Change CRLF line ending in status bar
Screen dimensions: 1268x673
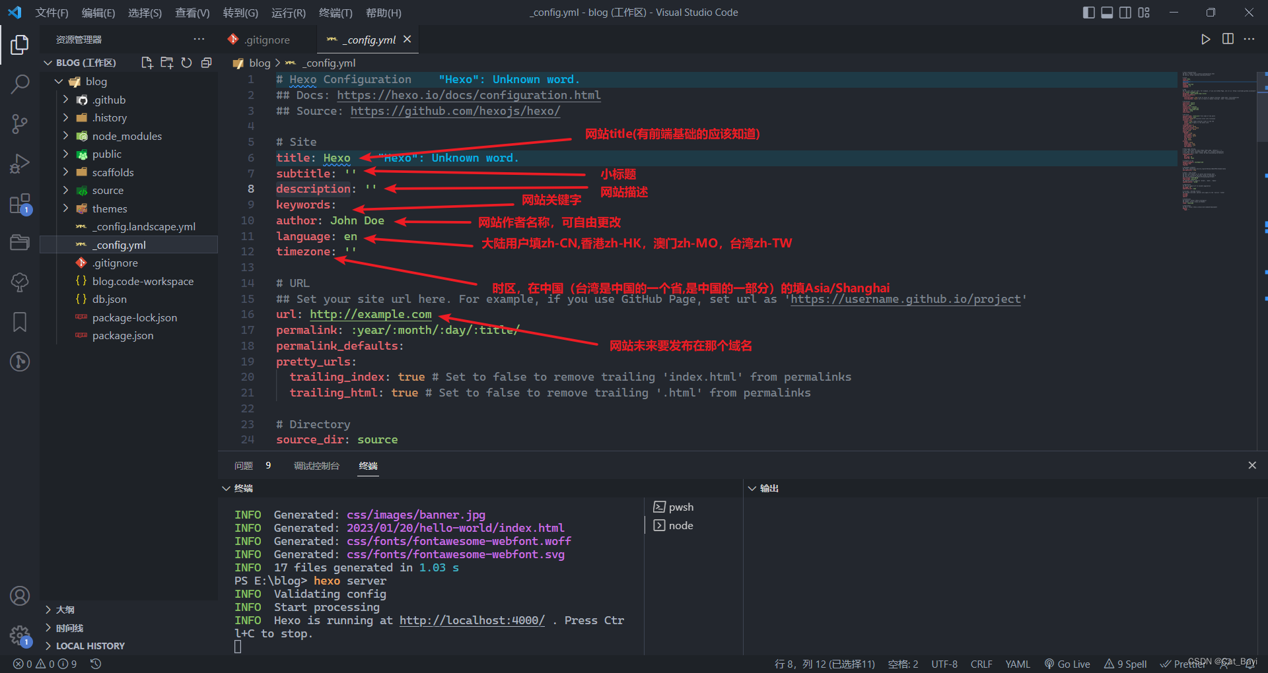tap(981, 664)
